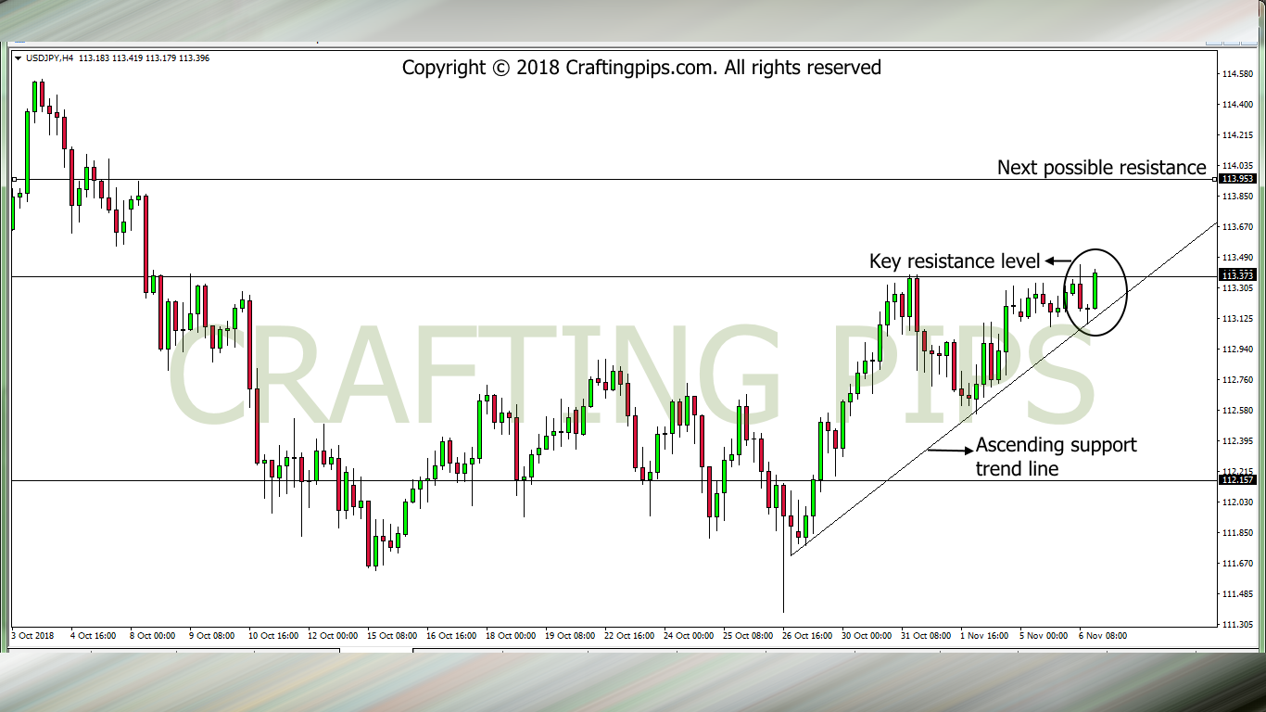Click the Craftingpips.com copyright notice
The image size is (1266, 712).
click(x=641, y=68)
